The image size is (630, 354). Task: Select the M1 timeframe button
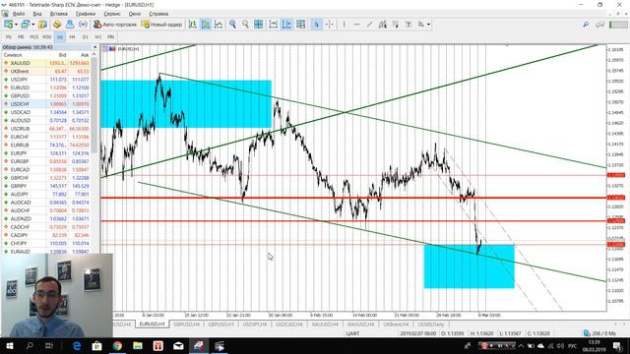click(x=9, y=37)
